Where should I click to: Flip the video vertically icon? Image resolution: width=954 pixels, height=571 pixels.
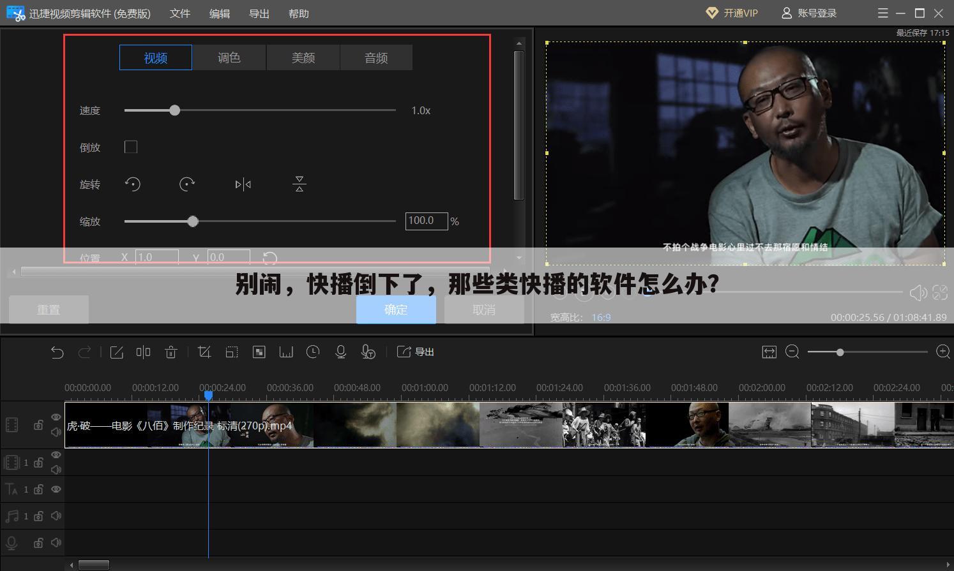pos(299,184)
